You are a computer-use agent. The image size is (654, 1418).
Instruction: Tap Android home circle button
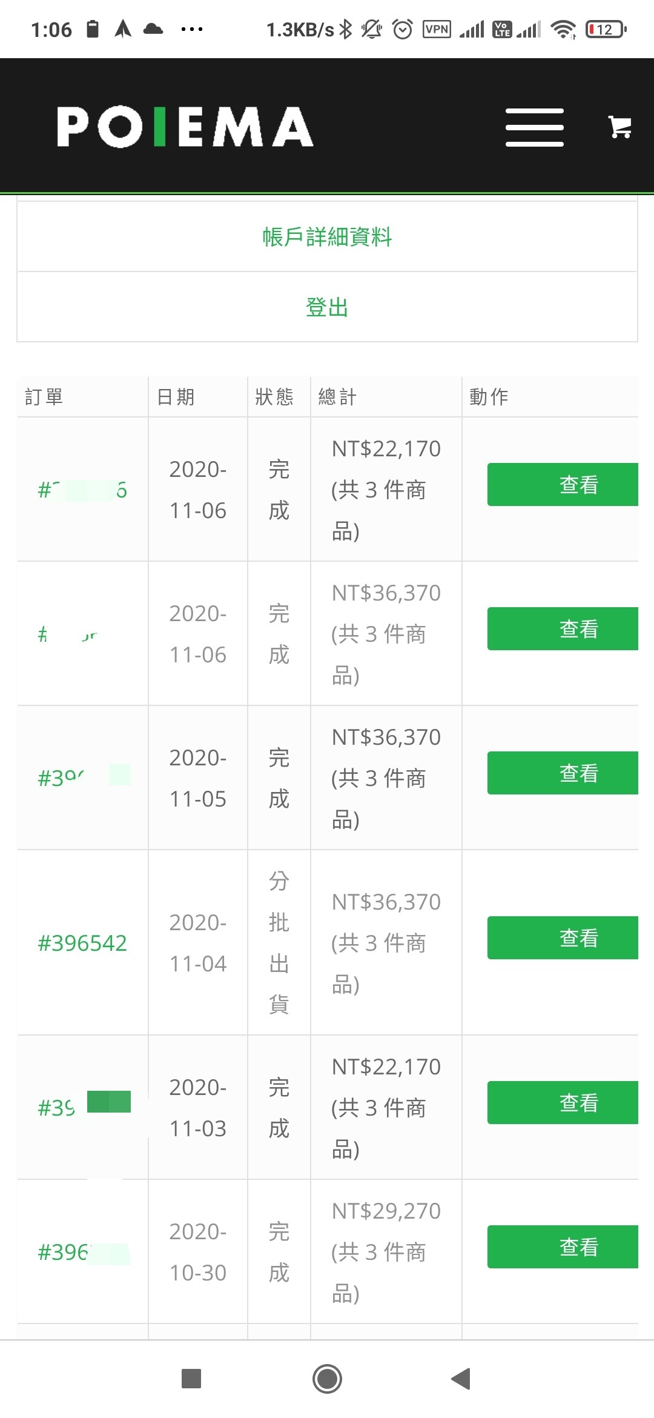(x=327, y=1379)
